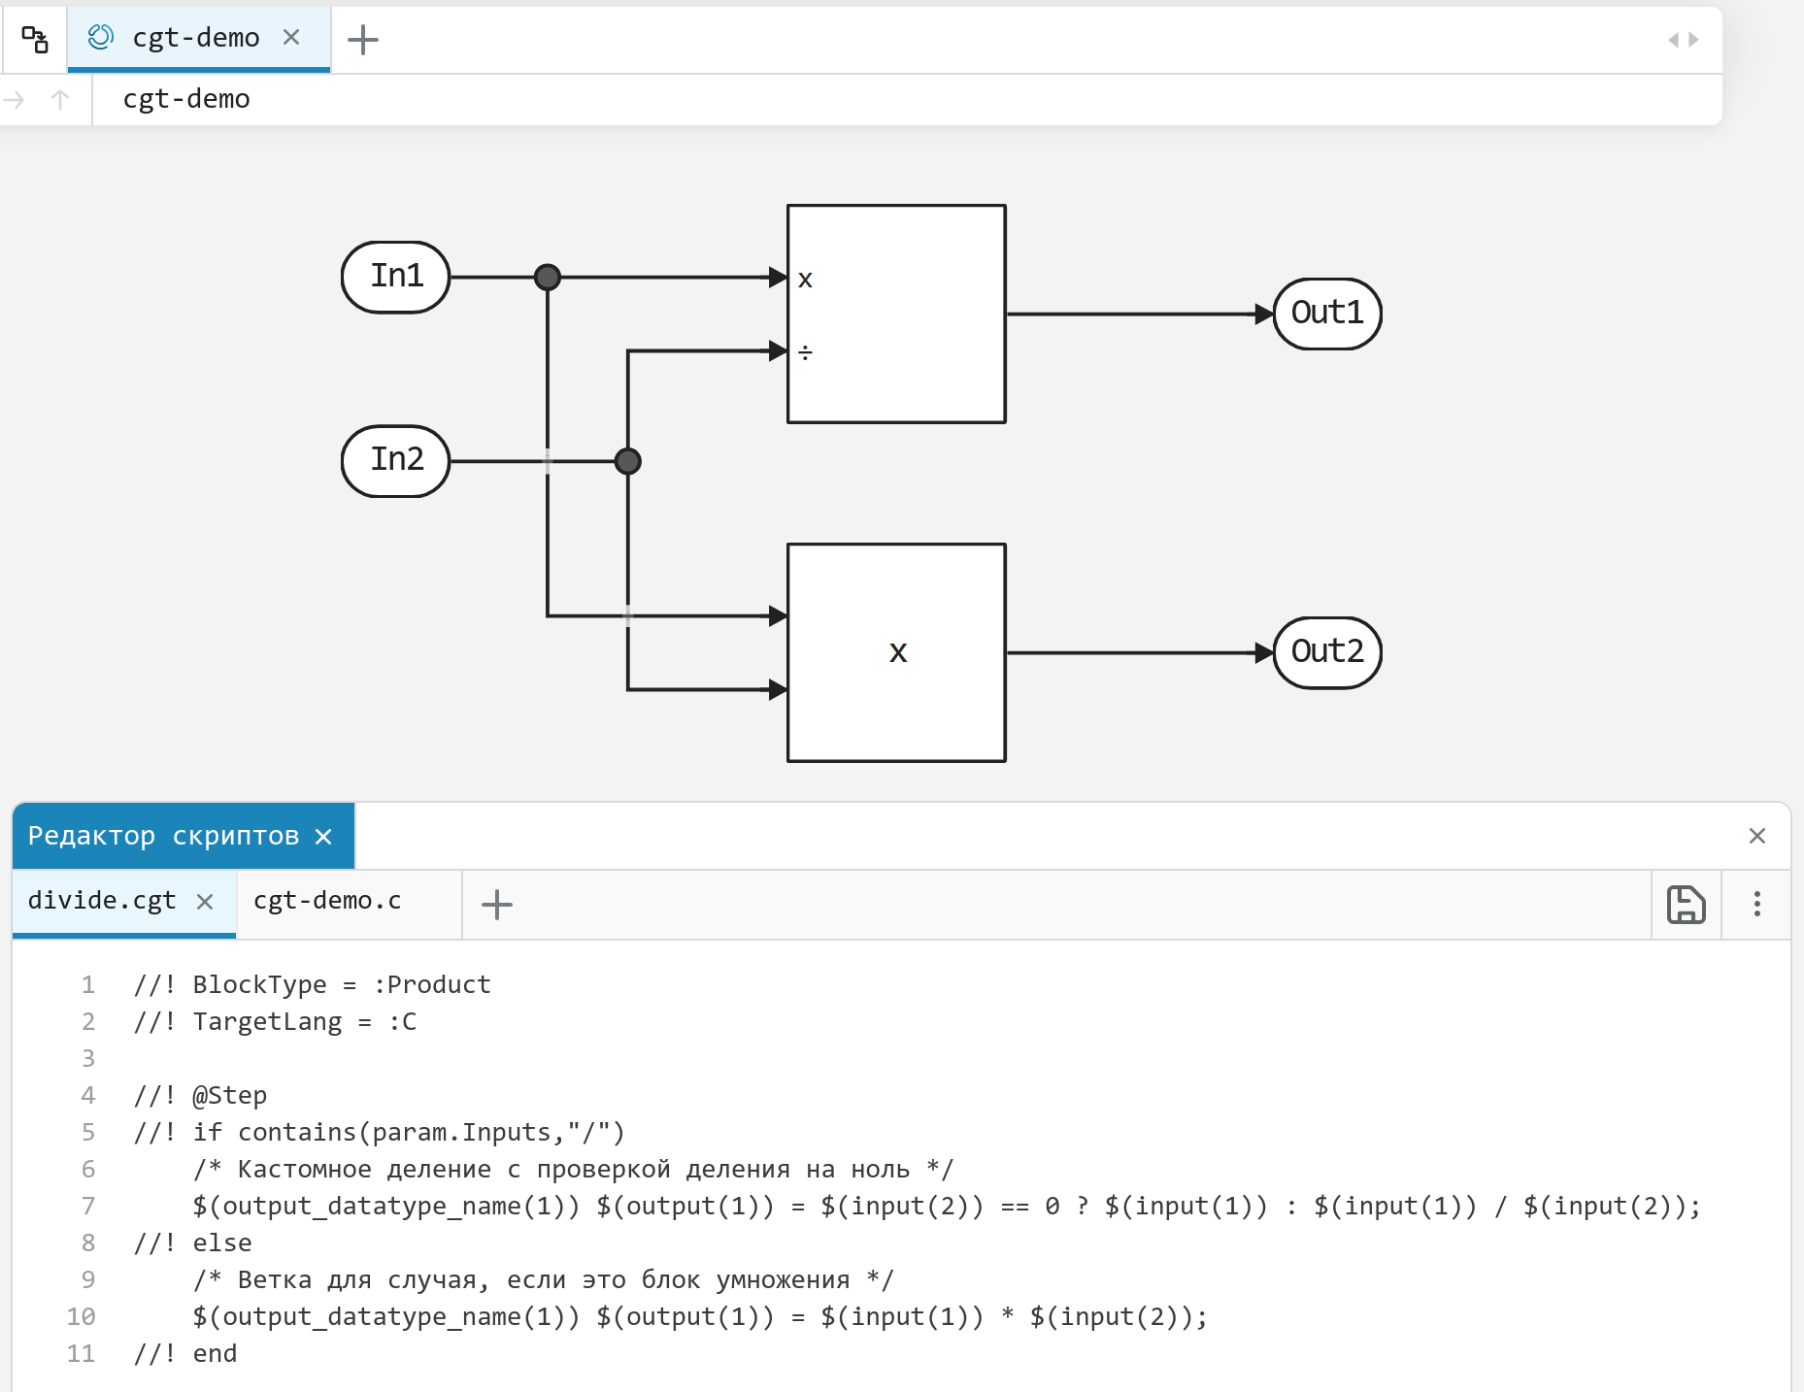The height and width of the screenshot is (1392, 1804).
Task: Select the Out2 output port block
Action: pyautogui.click(x=1327, y=652)
